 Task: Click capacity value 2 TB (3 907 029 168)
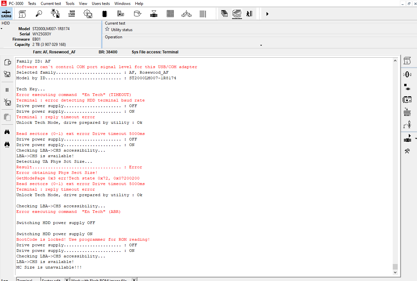tap(49, 45)
